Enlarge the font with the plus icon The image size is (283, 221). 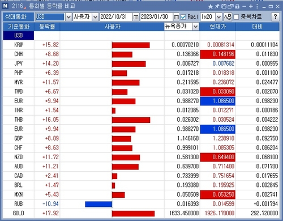[251, 6]
